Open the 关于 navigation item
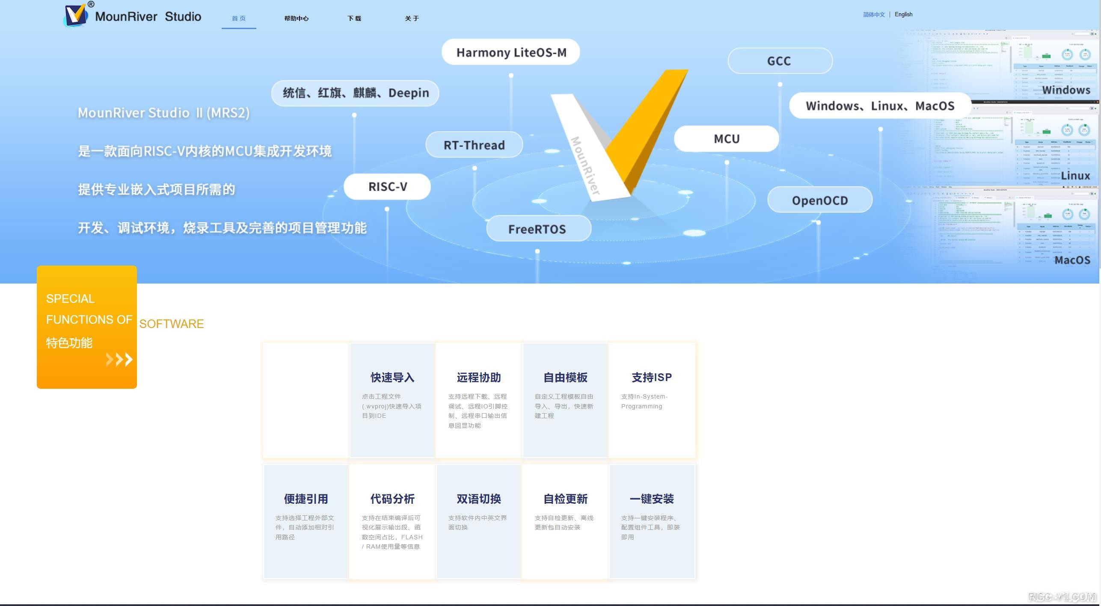The width and height of the screenshot is (1101, 606). [412, 18]
